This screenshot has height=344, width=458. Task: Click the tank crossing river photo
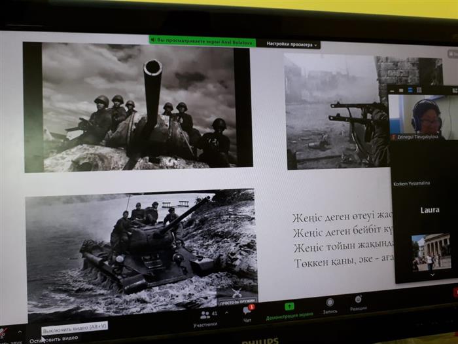click(141, 249)
